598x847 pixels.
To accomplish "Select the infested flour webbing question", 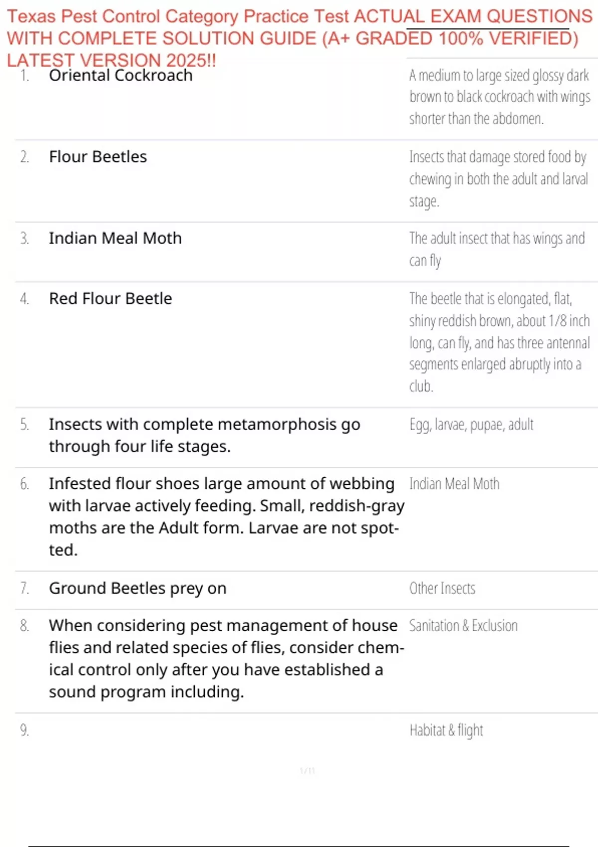I will (226, 516).
